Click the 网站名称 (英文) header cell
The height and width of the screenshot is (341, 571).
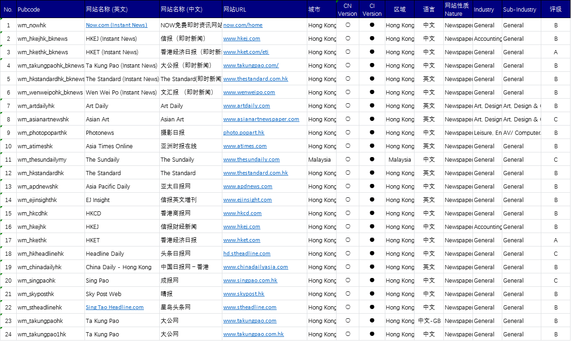[122, 9]
